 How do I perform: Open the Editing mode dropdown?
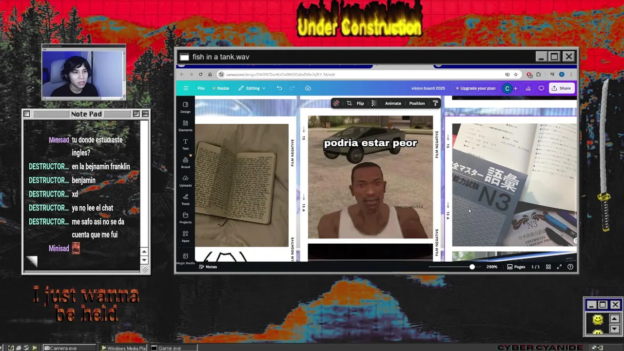coord(252,88)
